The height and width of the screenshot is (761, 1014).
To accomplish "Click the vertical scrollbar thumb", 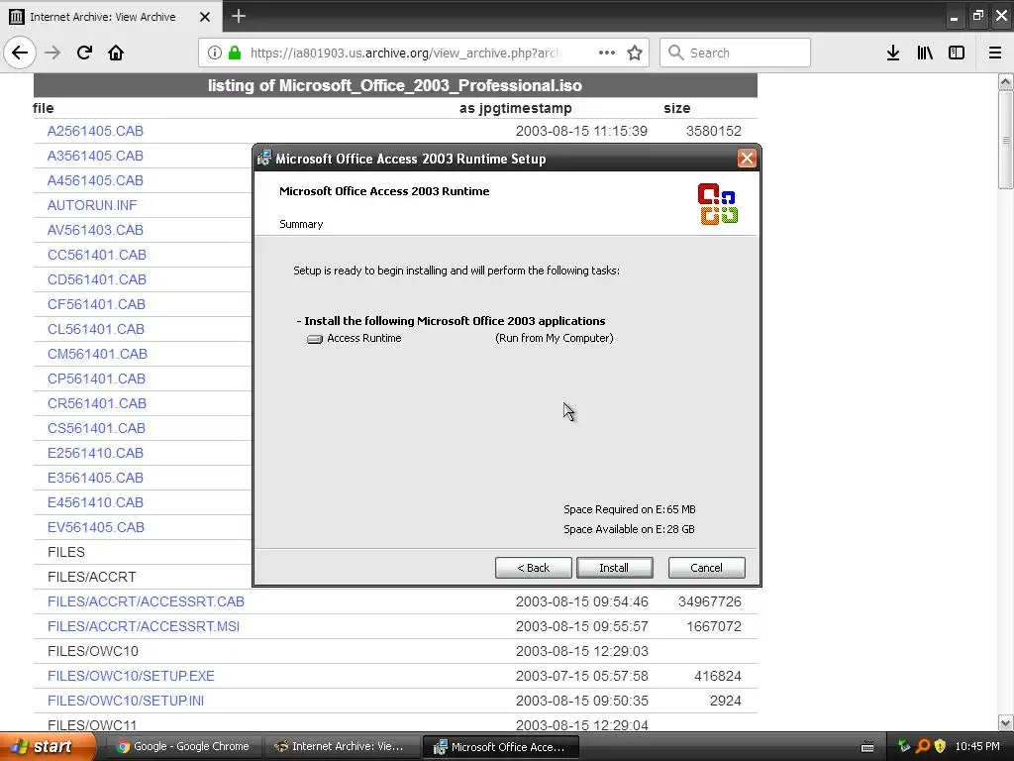I will tap(1006, 140).
